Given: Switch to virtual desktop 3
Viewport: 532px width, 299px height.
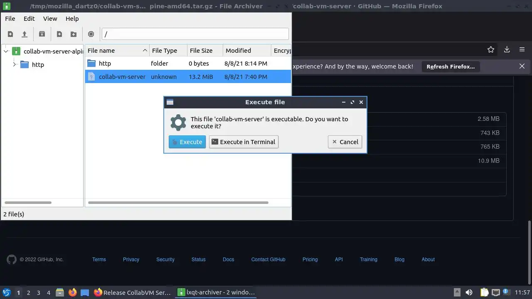Looking at the screenshot, I should pyautogui.click(x=39, y=292).
